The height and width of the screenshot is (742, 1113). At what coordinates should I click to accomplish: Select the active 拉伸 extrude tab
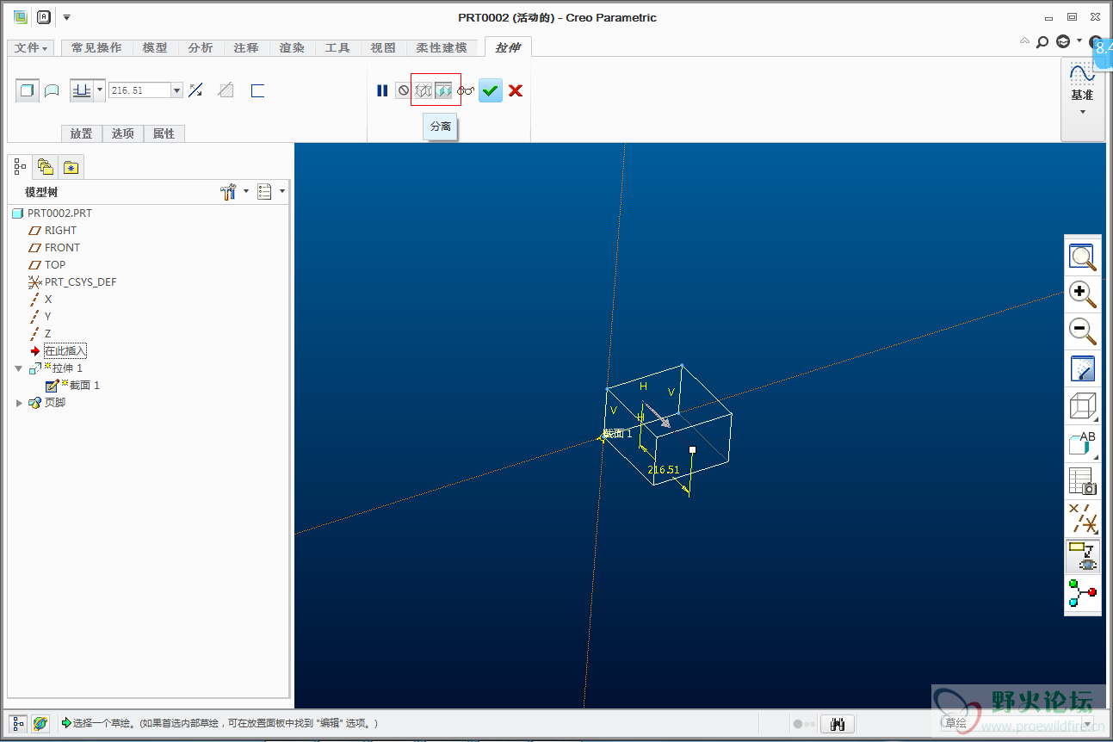click(x=507, y=48)
